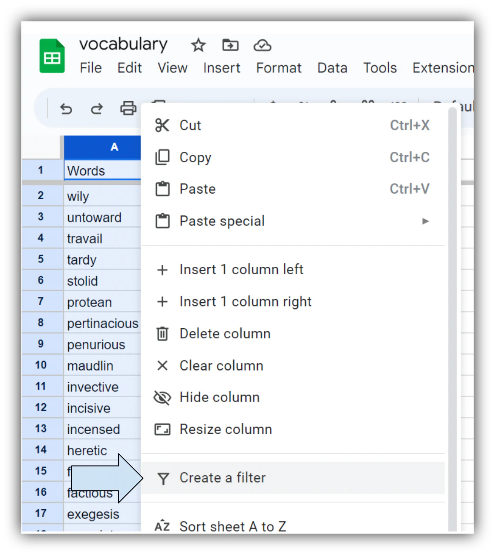Select cell containing invective

[x=102, y=387]
